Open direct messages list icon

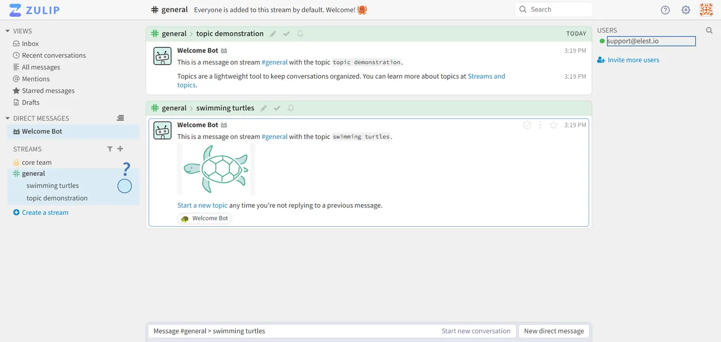tap(120, 118)
